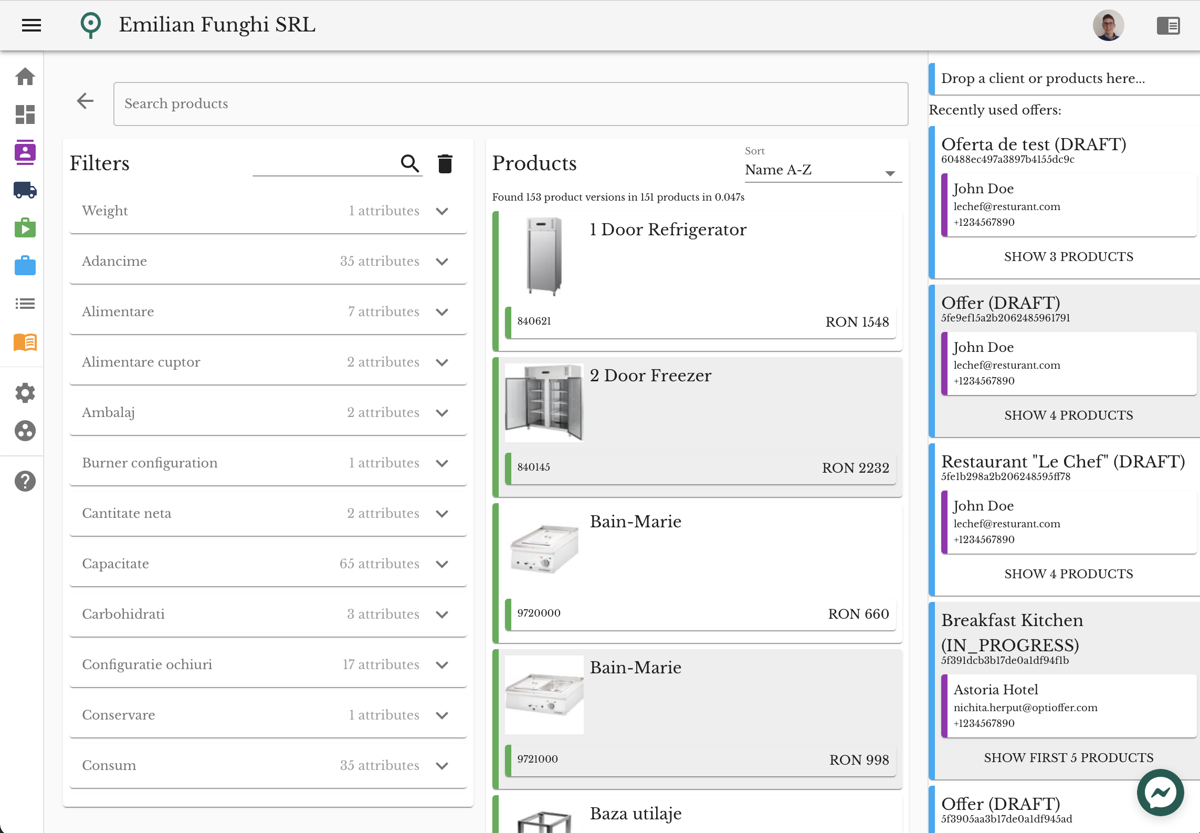Click the delivery truck sidebar icon
1200x833 pixels.
coord(25,190)
